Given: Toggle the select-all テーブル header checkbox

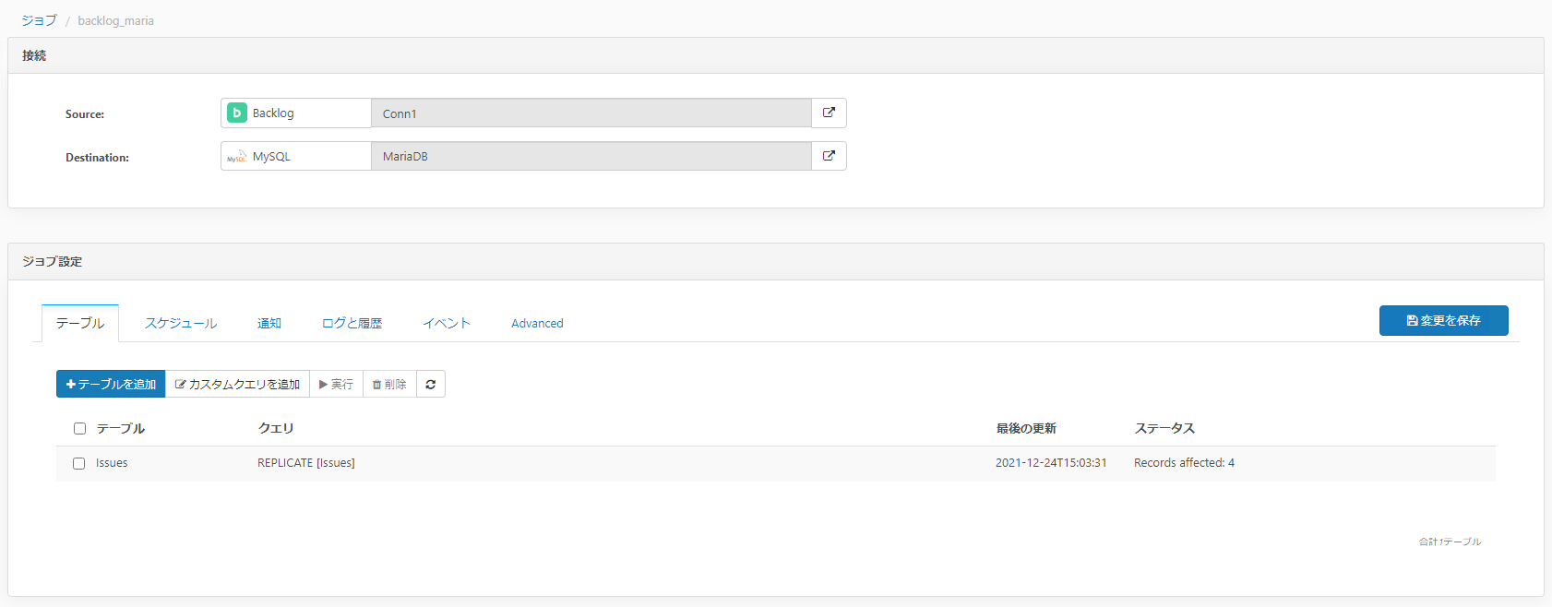Looking at the screenshot, I should pos(79,428).
